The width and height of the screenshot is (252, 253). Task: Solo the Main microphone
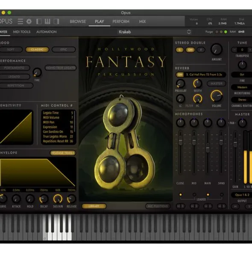[210, 206]
